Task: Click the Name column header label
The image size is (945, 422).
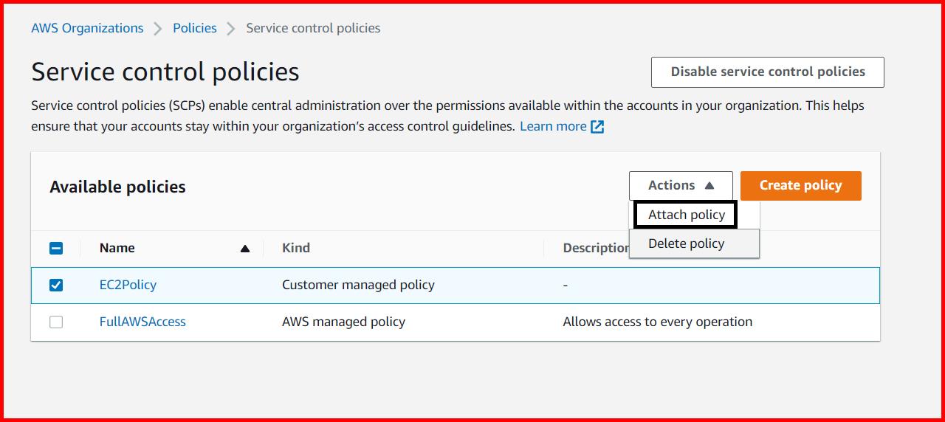Action: tap(117, 248)
